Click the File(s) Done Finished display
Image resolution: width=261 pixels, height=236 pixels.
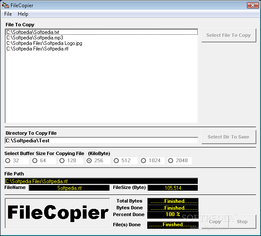173,225
